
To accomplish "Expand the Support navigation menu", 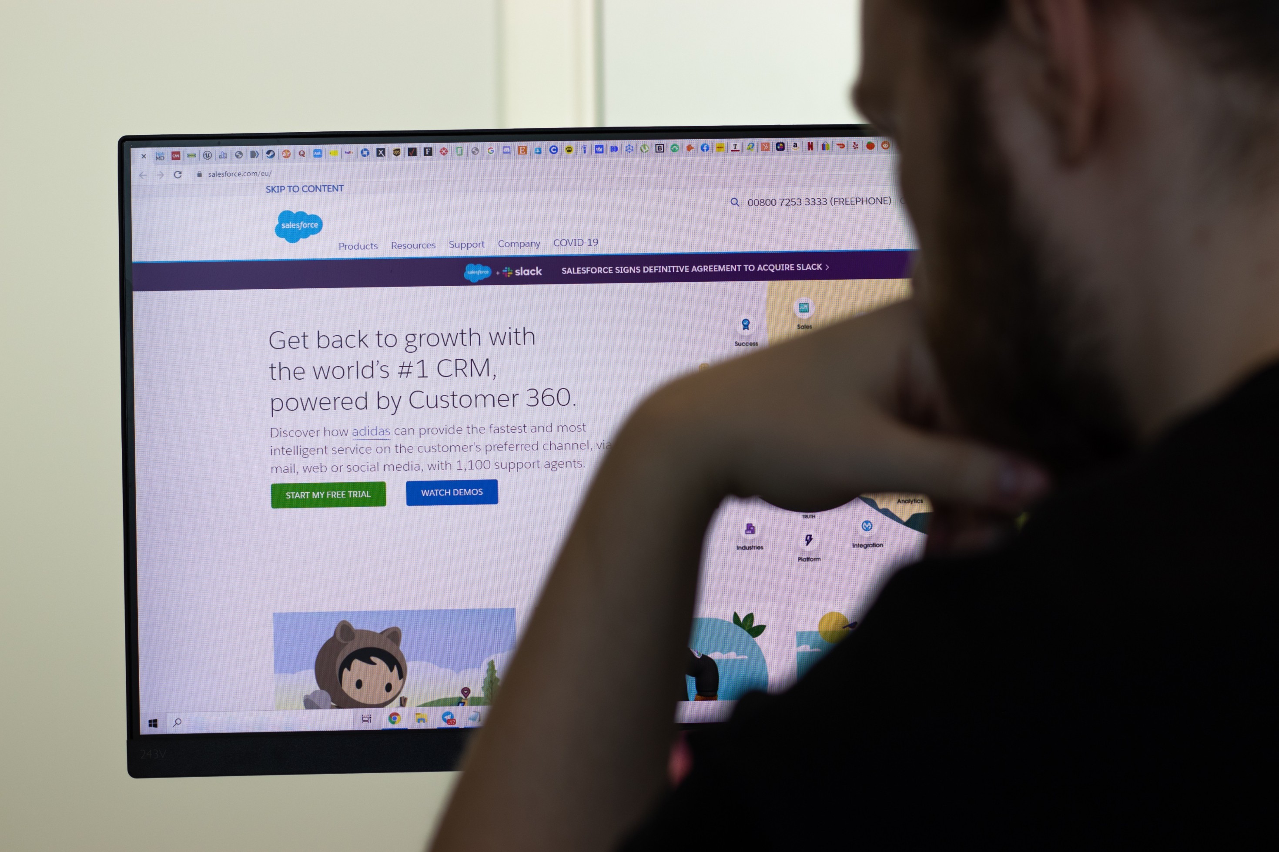I will click(x=466, y=244).
